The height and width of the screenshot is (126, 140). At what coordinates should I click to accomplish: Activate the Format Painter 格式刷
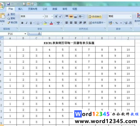pos(12,22)
